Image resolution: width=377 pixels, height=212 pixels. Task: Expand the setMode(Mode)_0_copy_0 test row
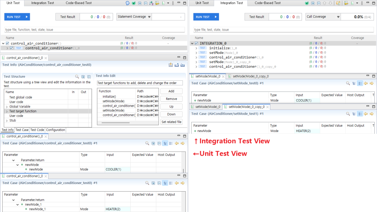[x=196, y=62]
